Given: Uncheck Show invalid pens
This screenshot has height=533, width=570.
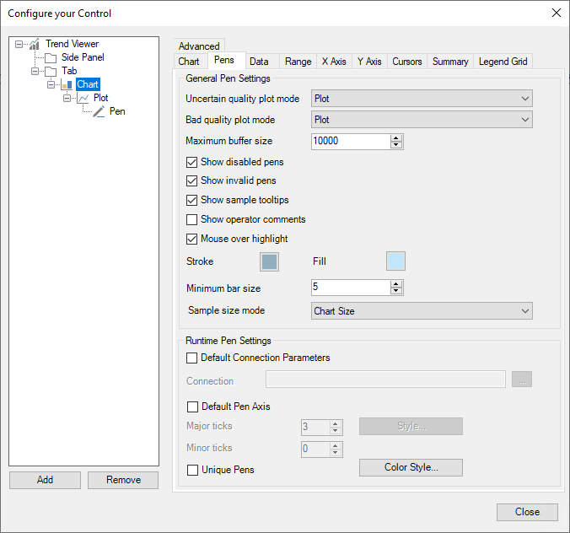Looking at the screenshot, I should [191, 180].
